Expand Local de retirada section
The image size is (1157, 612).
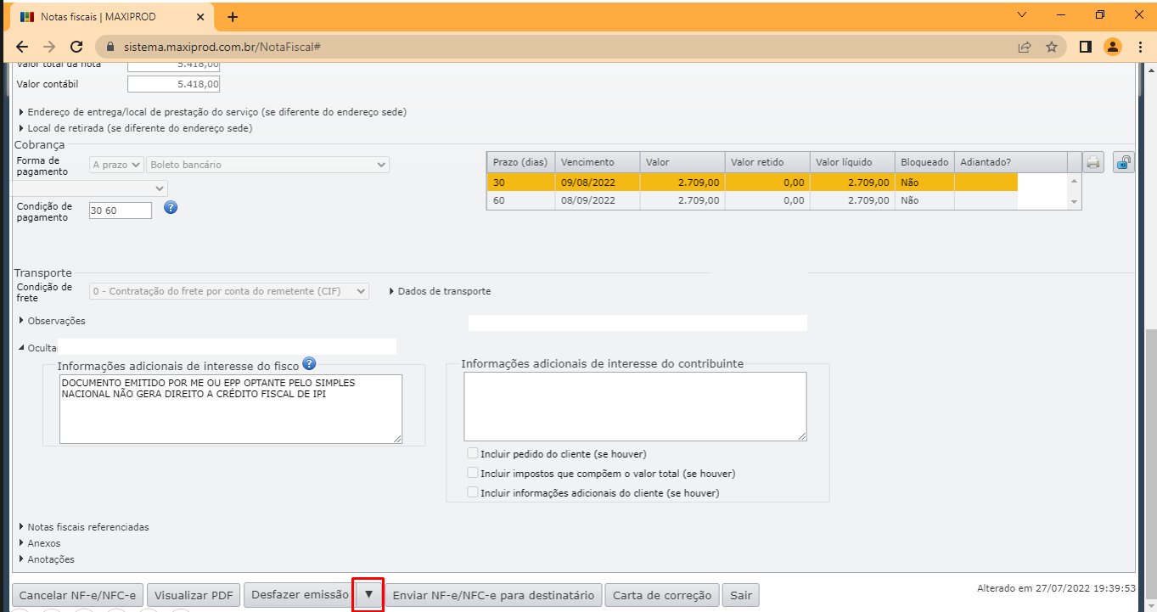135,128
